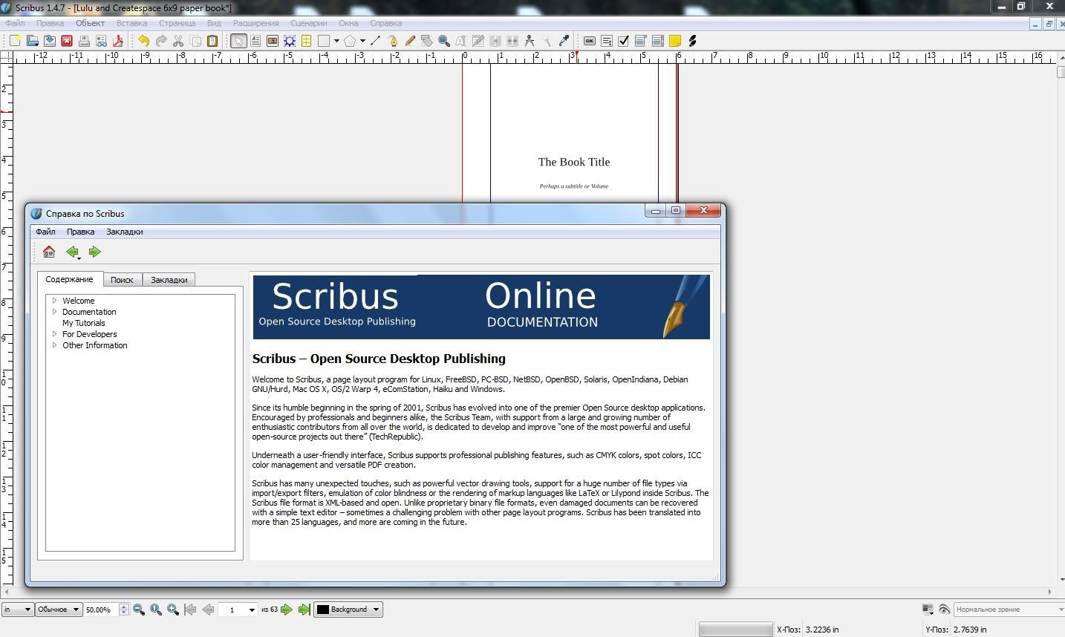The image size is (1065, 637).
Task: Go to the last page arrow
Action: (304, 610)
